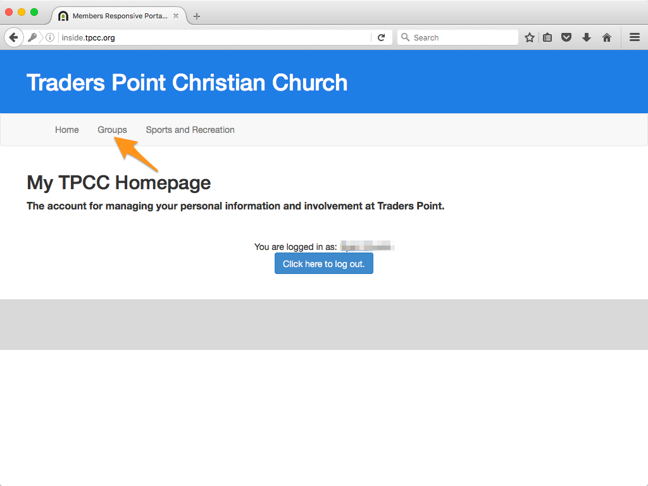Close the window with red button
648x486 pixels.
tap(9, 12)
